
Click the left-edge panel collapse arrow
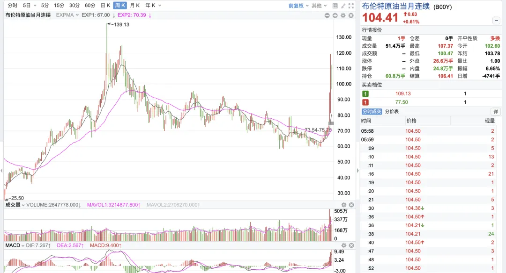pos(1,170)
